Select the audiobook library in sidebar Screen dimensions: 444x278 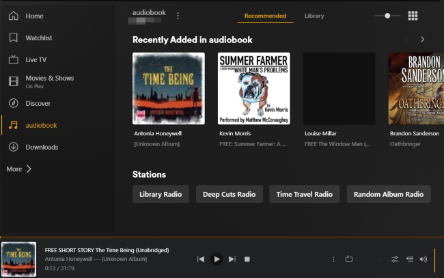41,125
